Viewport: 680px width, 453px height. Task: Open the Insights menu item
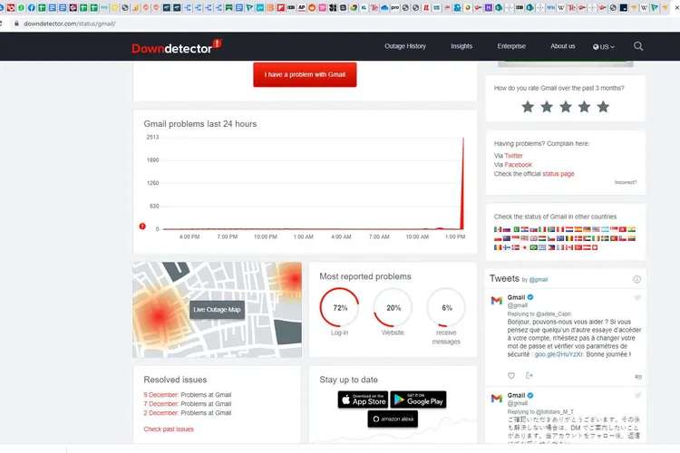(461, 46)
